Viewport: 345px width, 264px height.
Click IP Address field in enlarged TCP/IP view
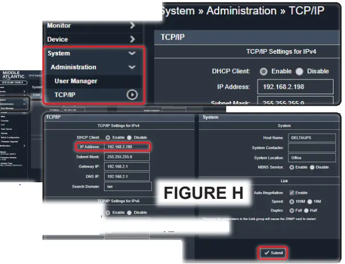295,87
